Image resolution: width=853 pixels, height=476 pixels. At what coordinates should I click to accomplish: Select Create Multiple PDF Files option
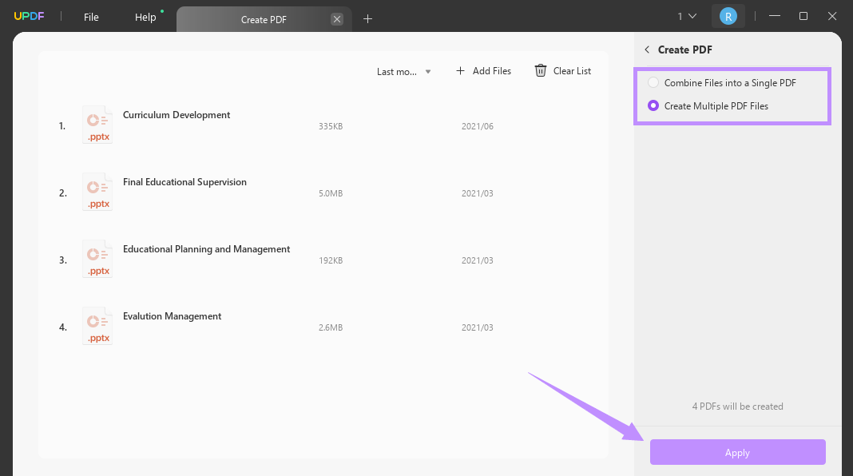coord(654,105)
